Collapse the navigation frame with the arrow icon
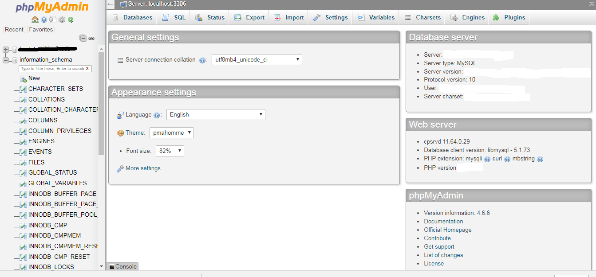Screen dimensions: 596x277 click(x=110, y=4)
